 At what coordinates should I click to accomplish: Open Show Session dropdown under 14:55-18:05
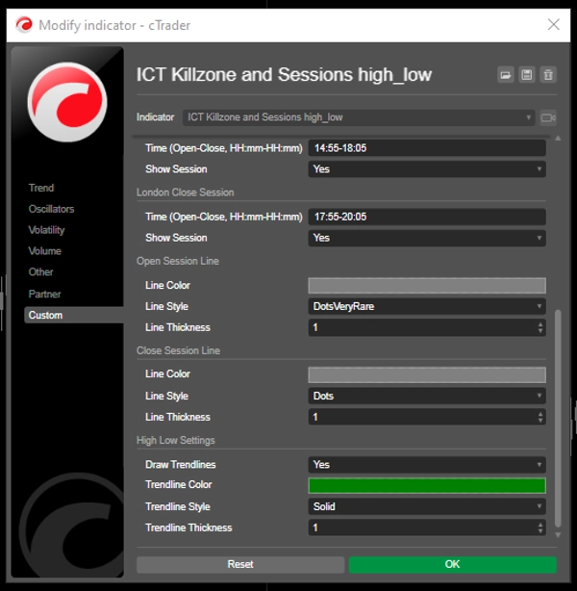coord(427,168)
